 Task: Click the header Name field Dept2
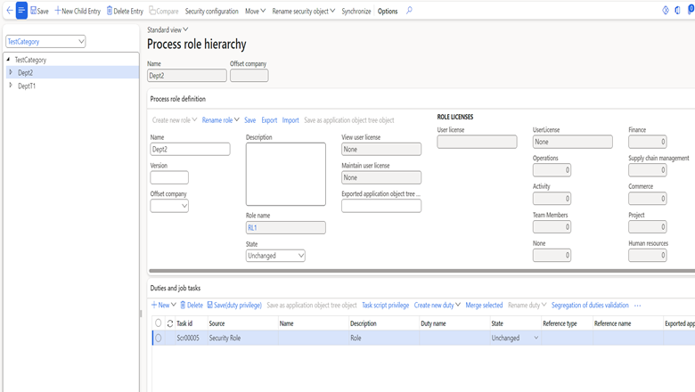186,76
